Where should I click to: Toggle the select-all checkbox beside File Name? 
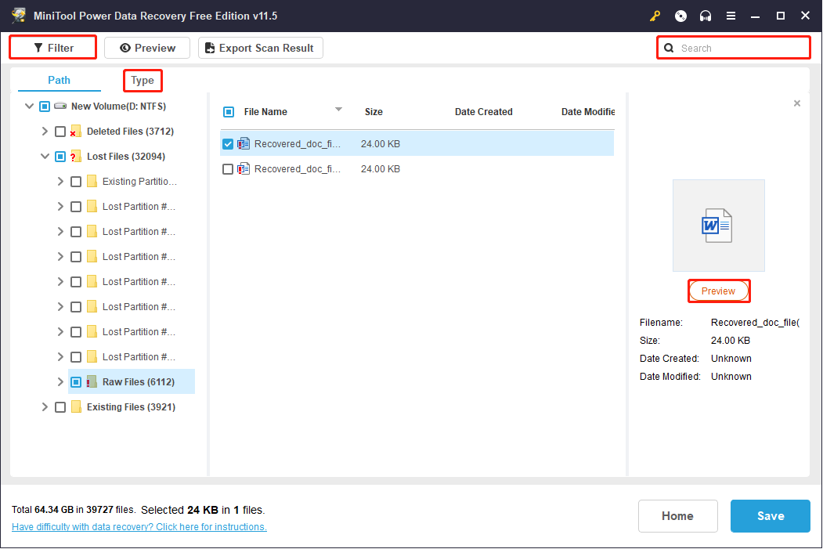coord(229,112)
